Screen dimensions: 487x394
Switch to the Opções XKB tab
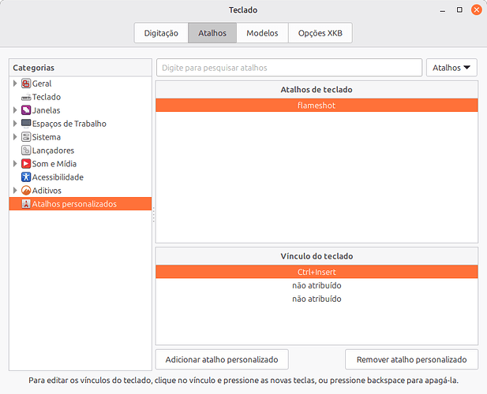pos(320,33)
